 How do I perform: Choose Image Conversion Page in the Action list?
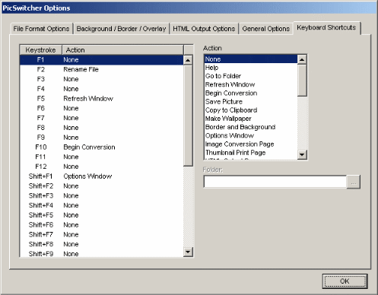tap(251, 144)
